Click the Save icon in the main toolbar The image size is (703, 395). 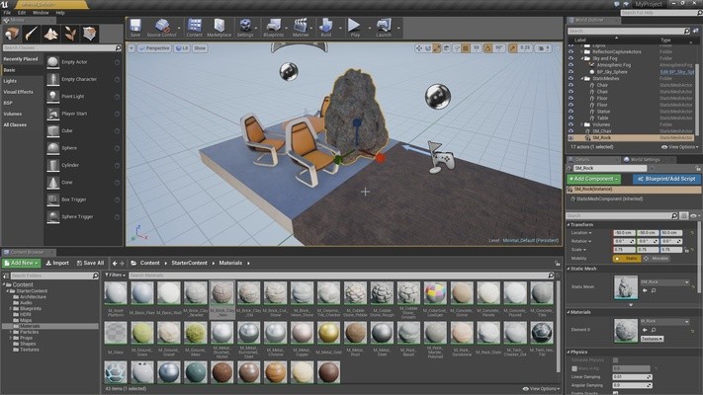pyautogui.click(x=135, y=26)
